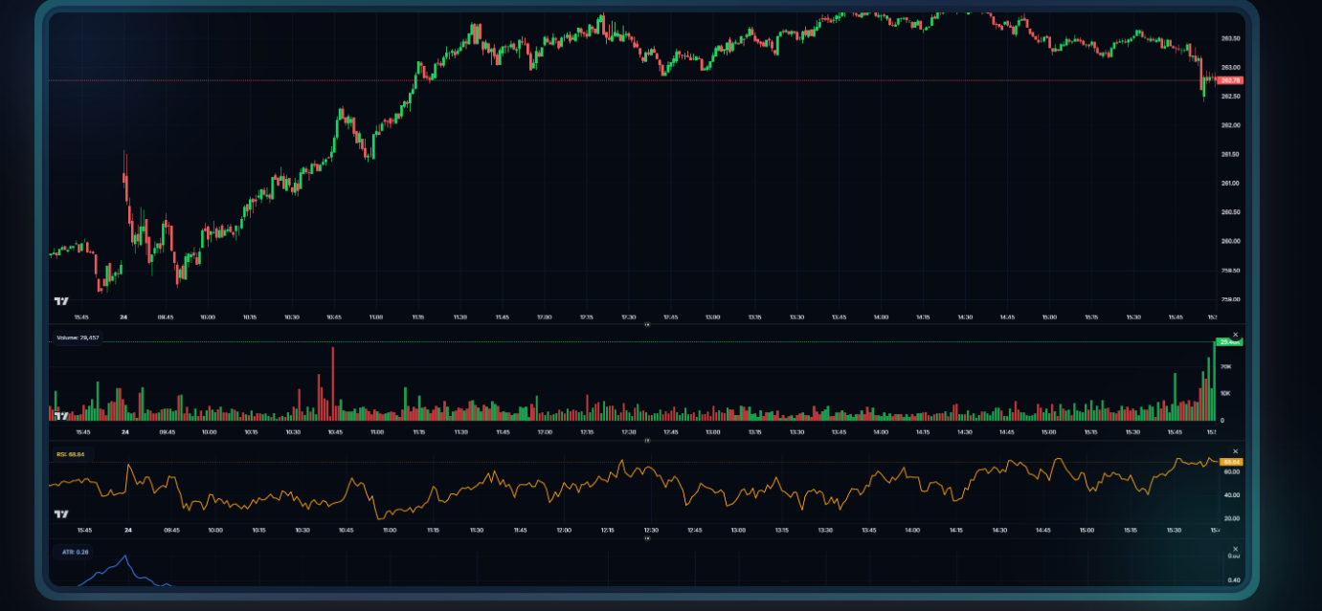Image resolution: width=1322 pixels, height=611 pixels.
Task: Click the 20.00 RSI axis label
Action: pos(1231,518)
